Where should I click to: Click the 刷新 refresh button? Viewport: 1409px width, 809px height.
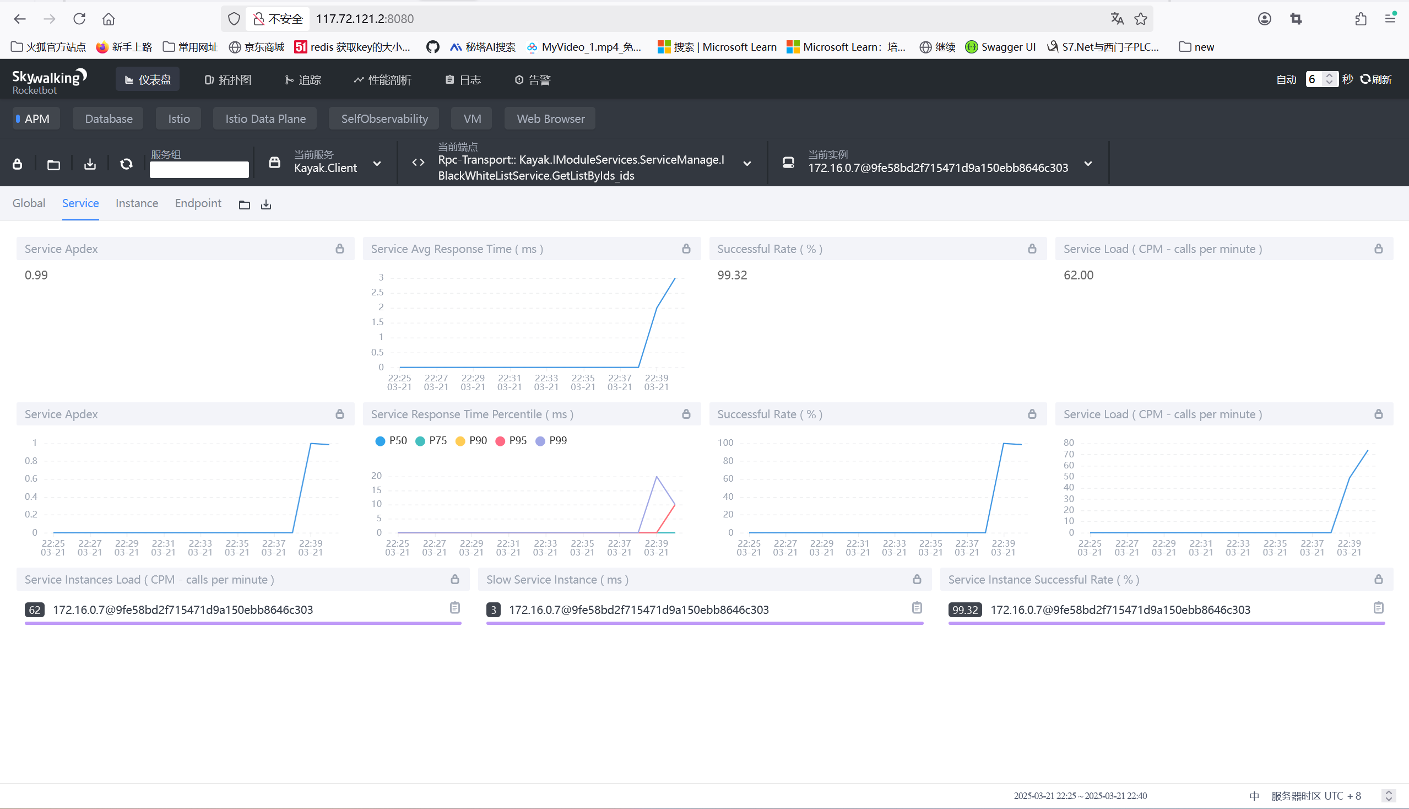[x=1376, y=79]
